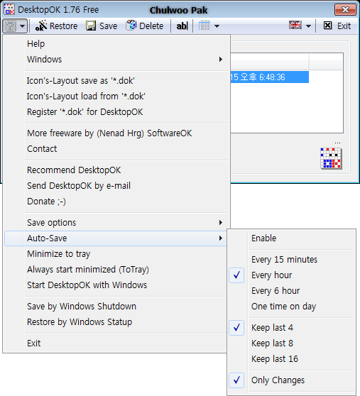Screen dimensions: 360x396
Task: Click the list view layout icon
Action: point(204,26)
